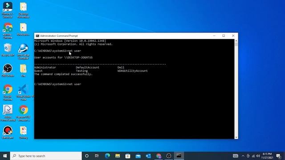The height and width of the screenshot is (160, 285).
Task: Open the volume control in the tray
Action: (x=258, y=156)
